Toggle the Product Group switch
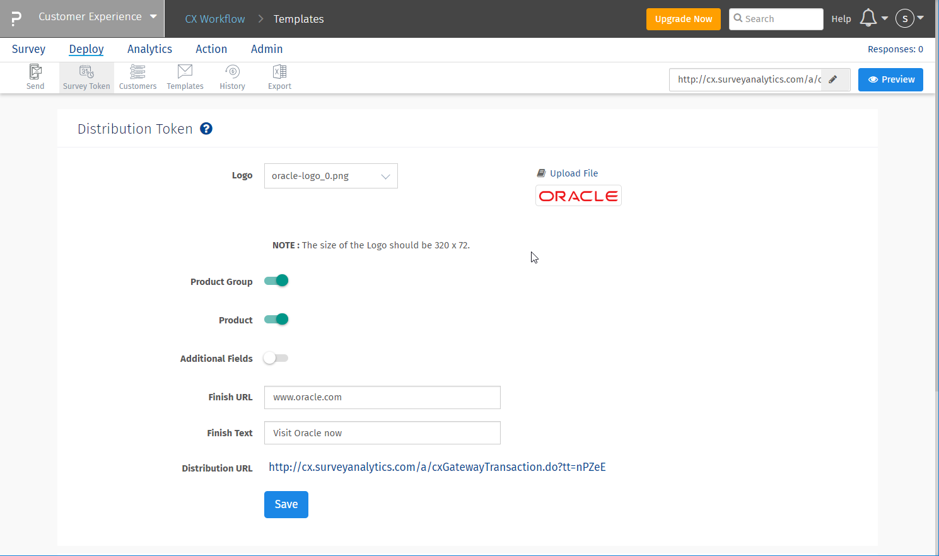Viewport: 939px width, 556px height. pyautogui.click(x=276, y=281)
